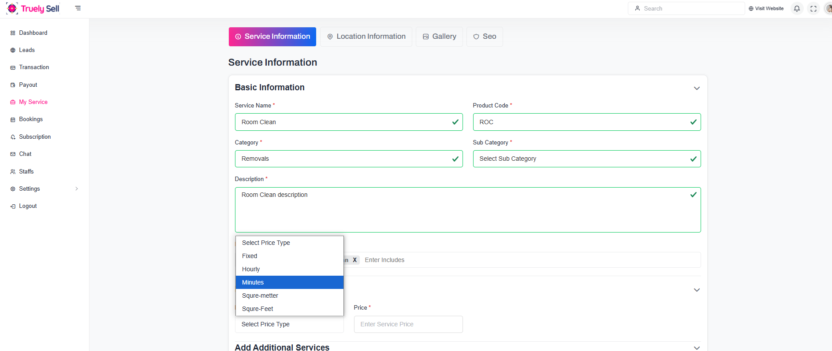Viewport: 832px width, 351px height.
Task: Click the Truely Sell logo
Action: (x=33, y=8)
